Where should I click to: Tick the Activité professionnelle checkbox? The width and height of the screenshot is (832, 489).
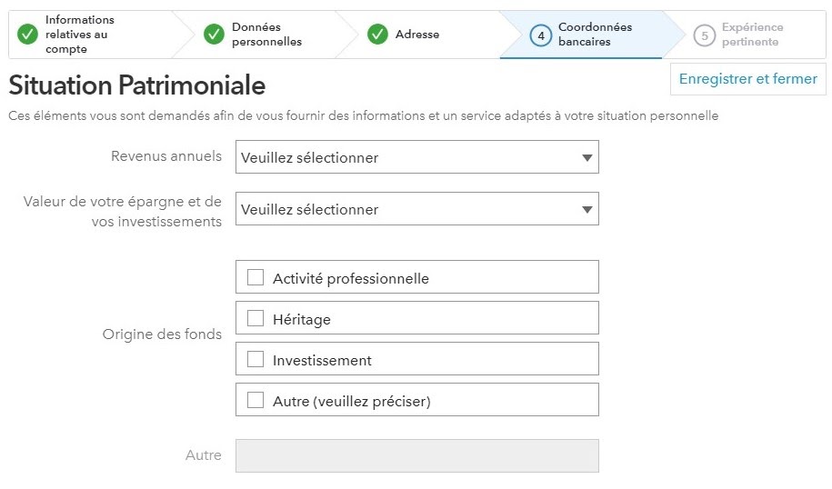pyautogui.click(x=256, y=277)
